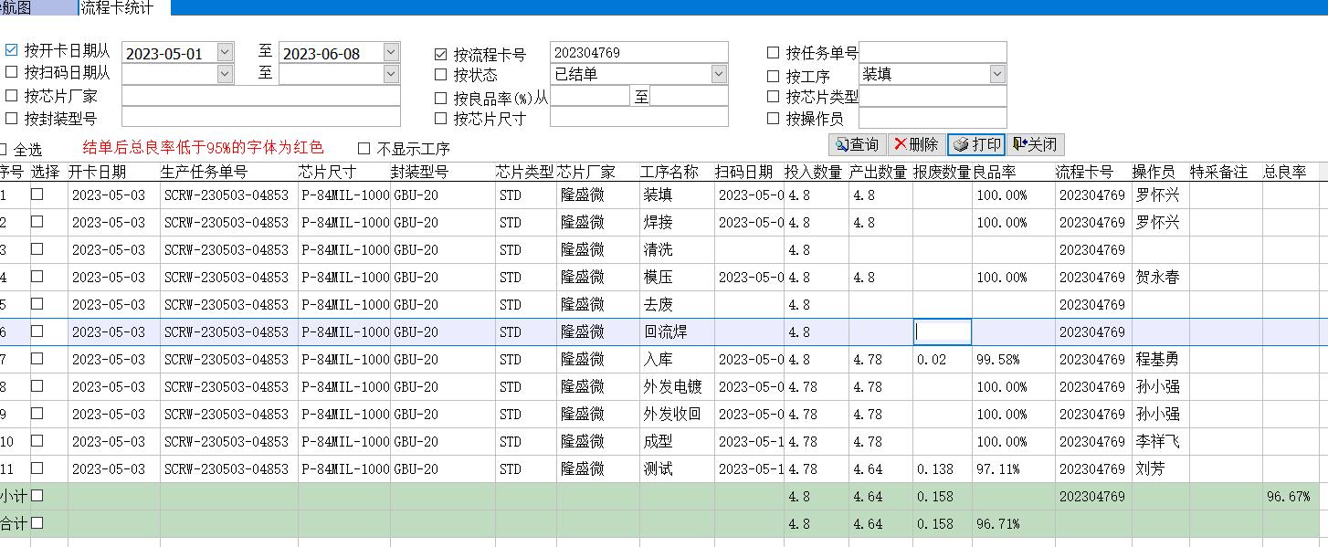The height and width of the screenshot is (547, 1328).
Task: Click the 流程卡号 input field with 202304769
Action: [x=639, y=53]
